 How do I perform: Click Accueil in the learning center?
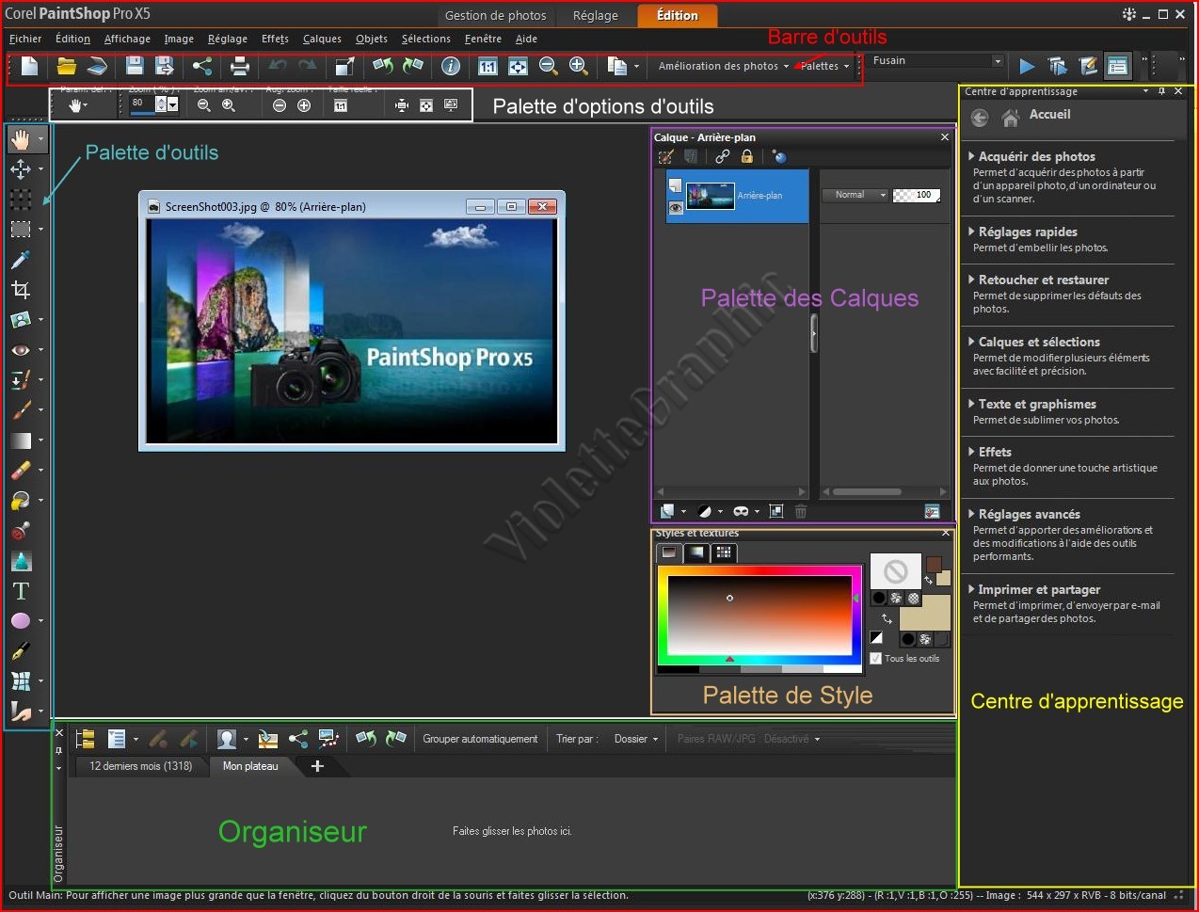[1049, 115]
